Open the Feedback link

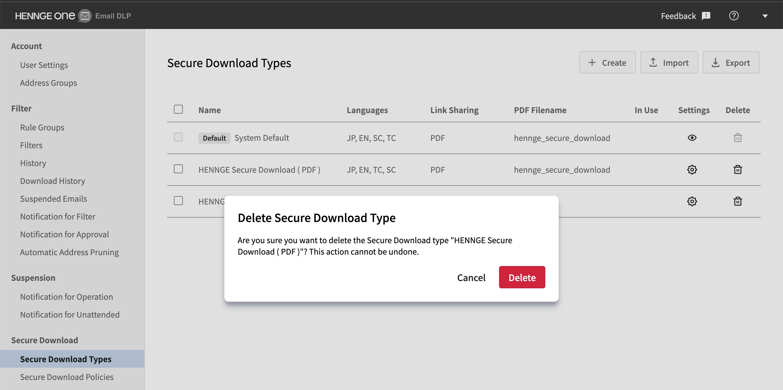tap(685, 16)
